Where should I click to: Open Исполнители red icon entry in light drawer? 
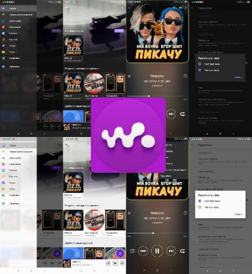click(18, 164)
